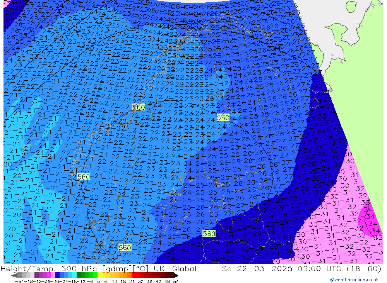Click the 'UK-Global' model name text
387x283 pixels.
click(175, 268)
